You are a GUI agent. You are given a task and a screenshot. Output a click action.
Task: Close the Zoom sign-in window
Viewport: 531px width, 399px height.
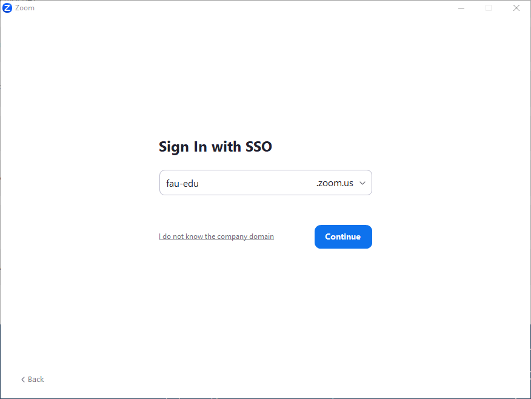click(516, 8)
